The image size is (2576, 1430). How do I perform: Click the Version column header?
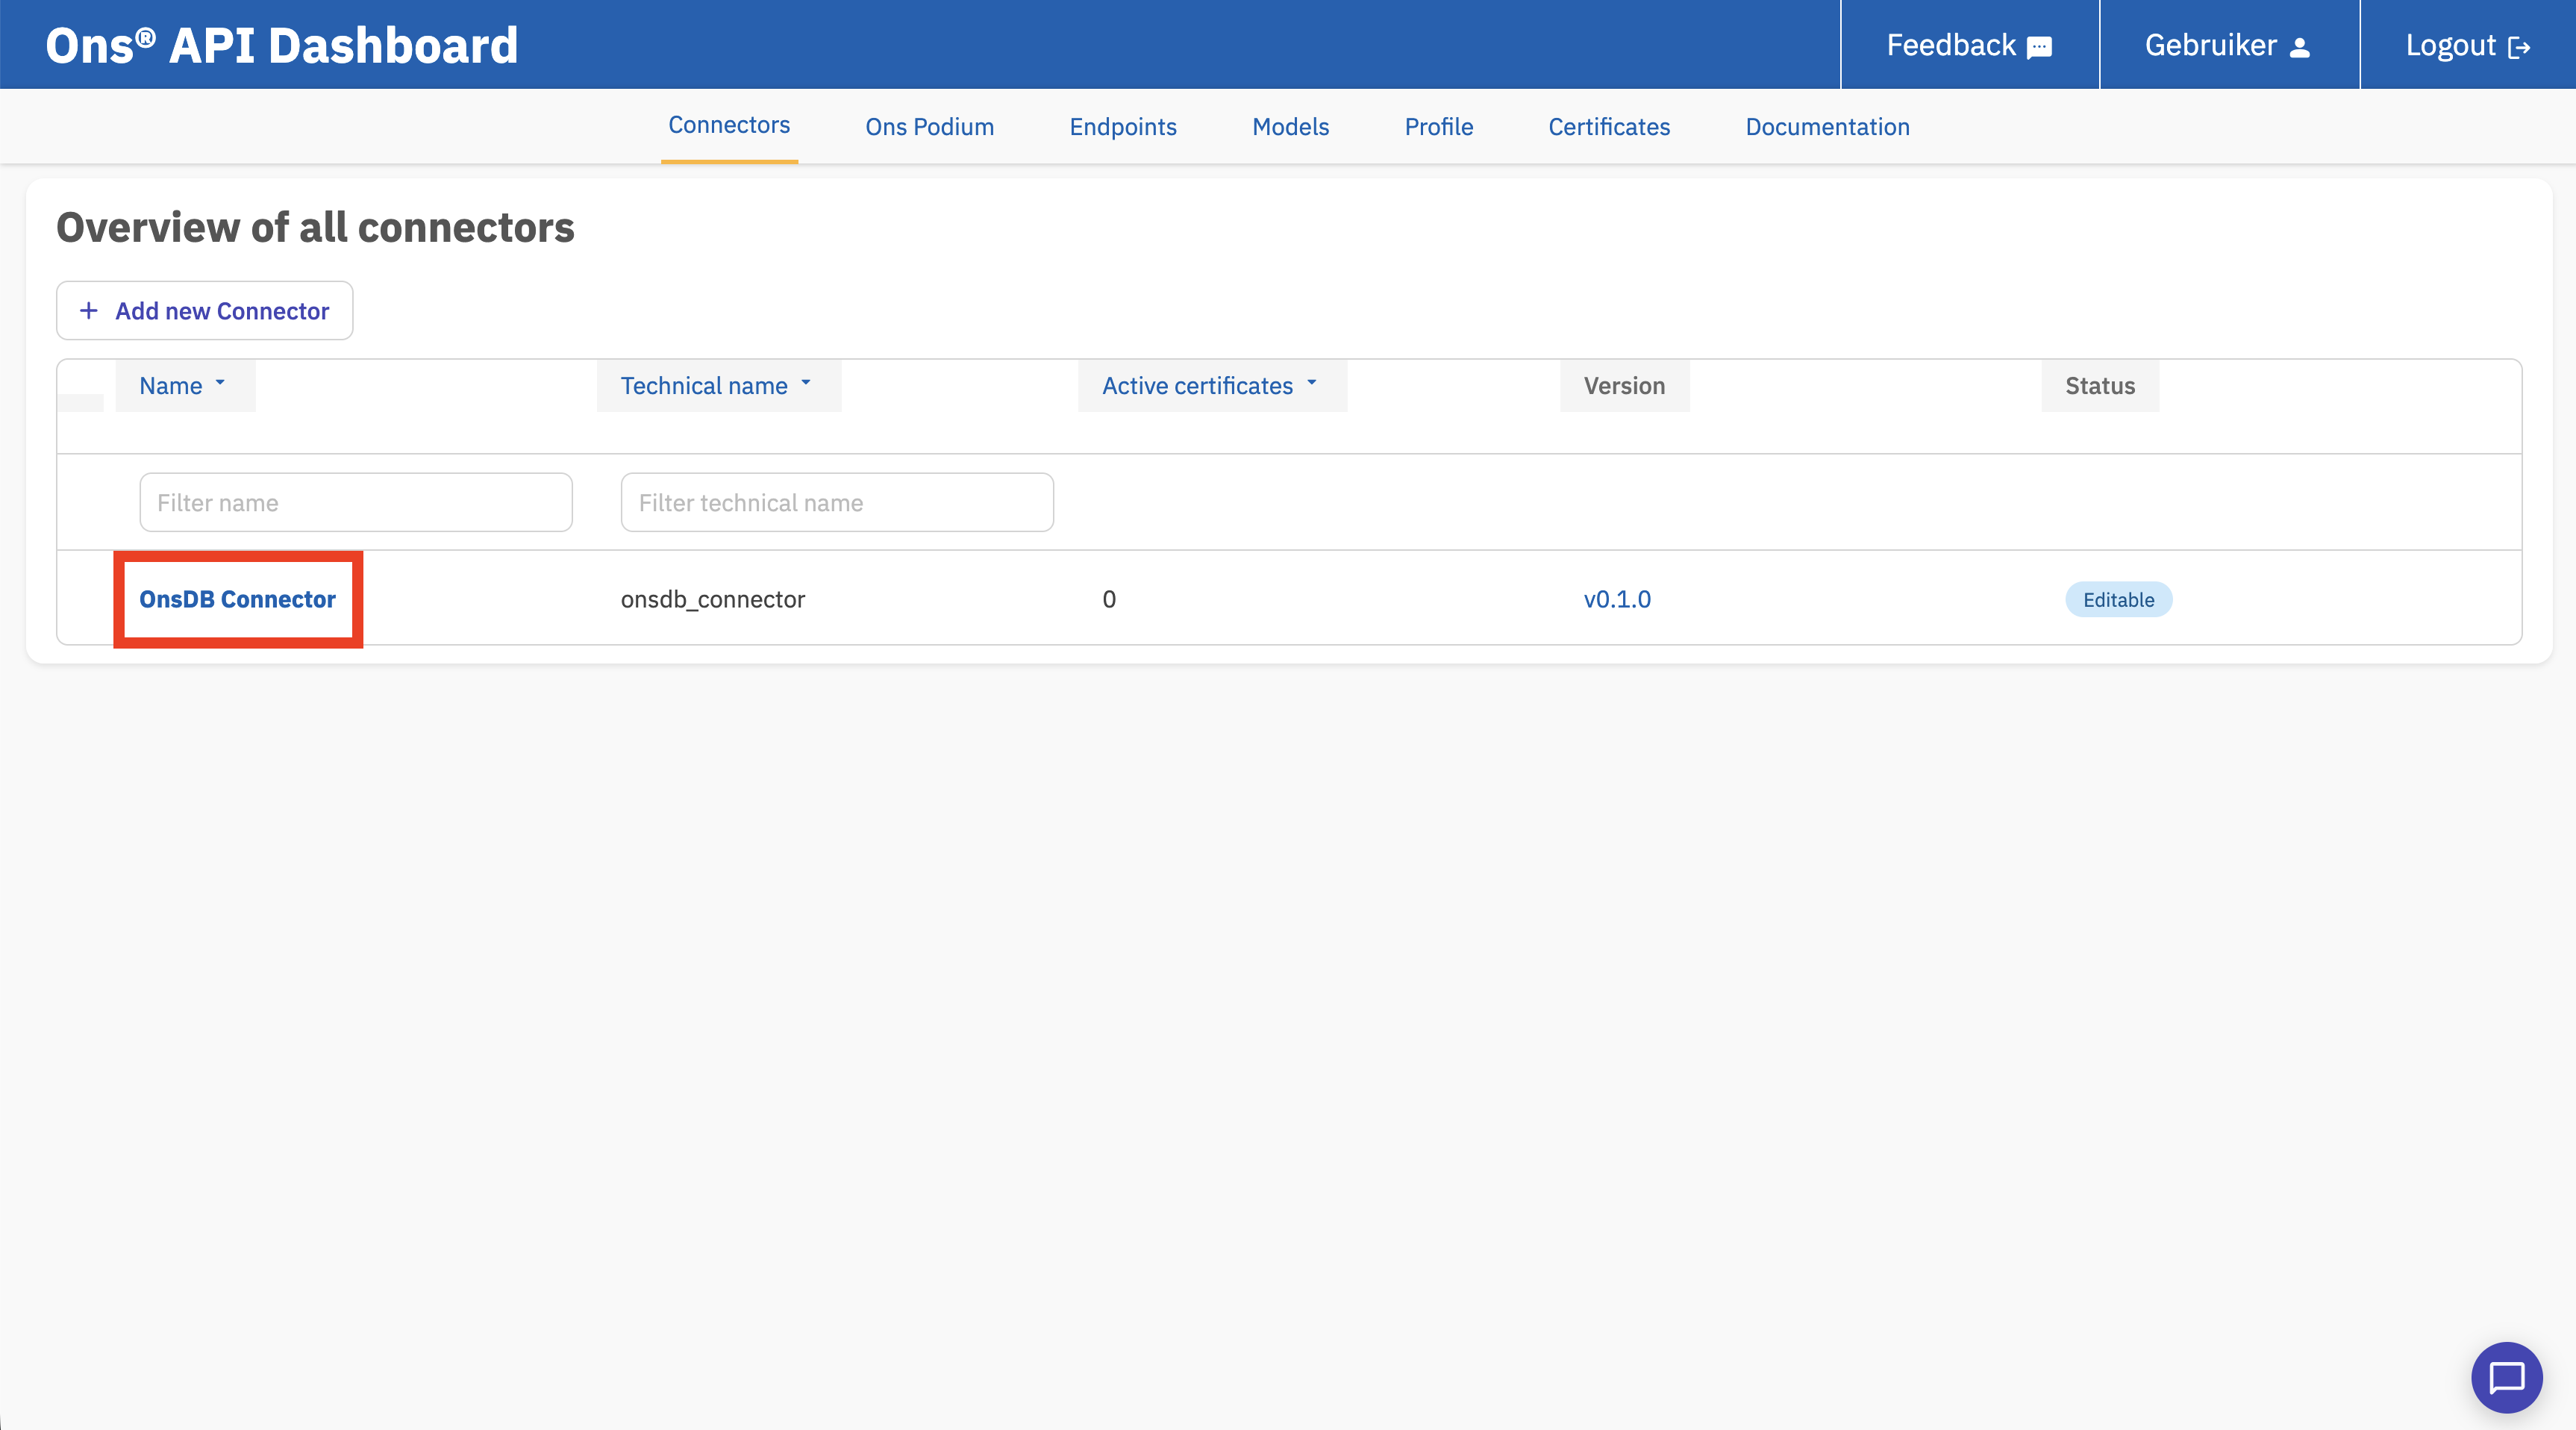[x=1624, y=386]
